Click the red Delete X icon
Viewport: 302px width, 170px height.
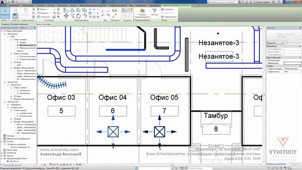(x=98, y=17)
